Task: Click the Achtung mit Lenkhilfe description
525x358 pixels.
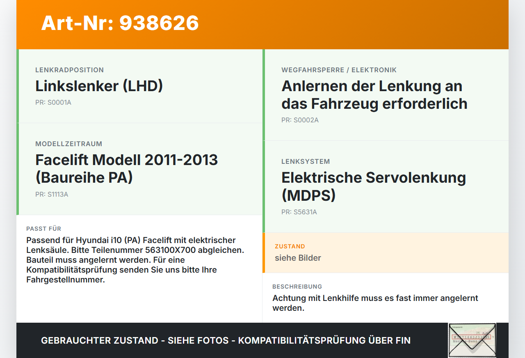Action: 375,303
